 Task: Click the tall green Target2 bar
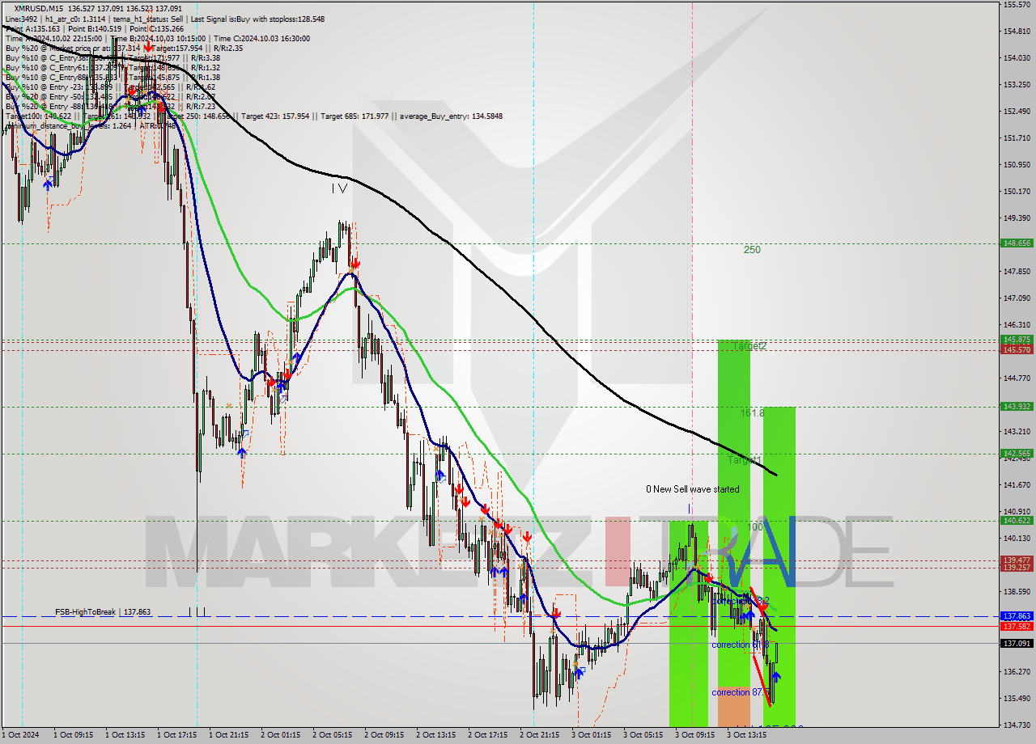733,513
